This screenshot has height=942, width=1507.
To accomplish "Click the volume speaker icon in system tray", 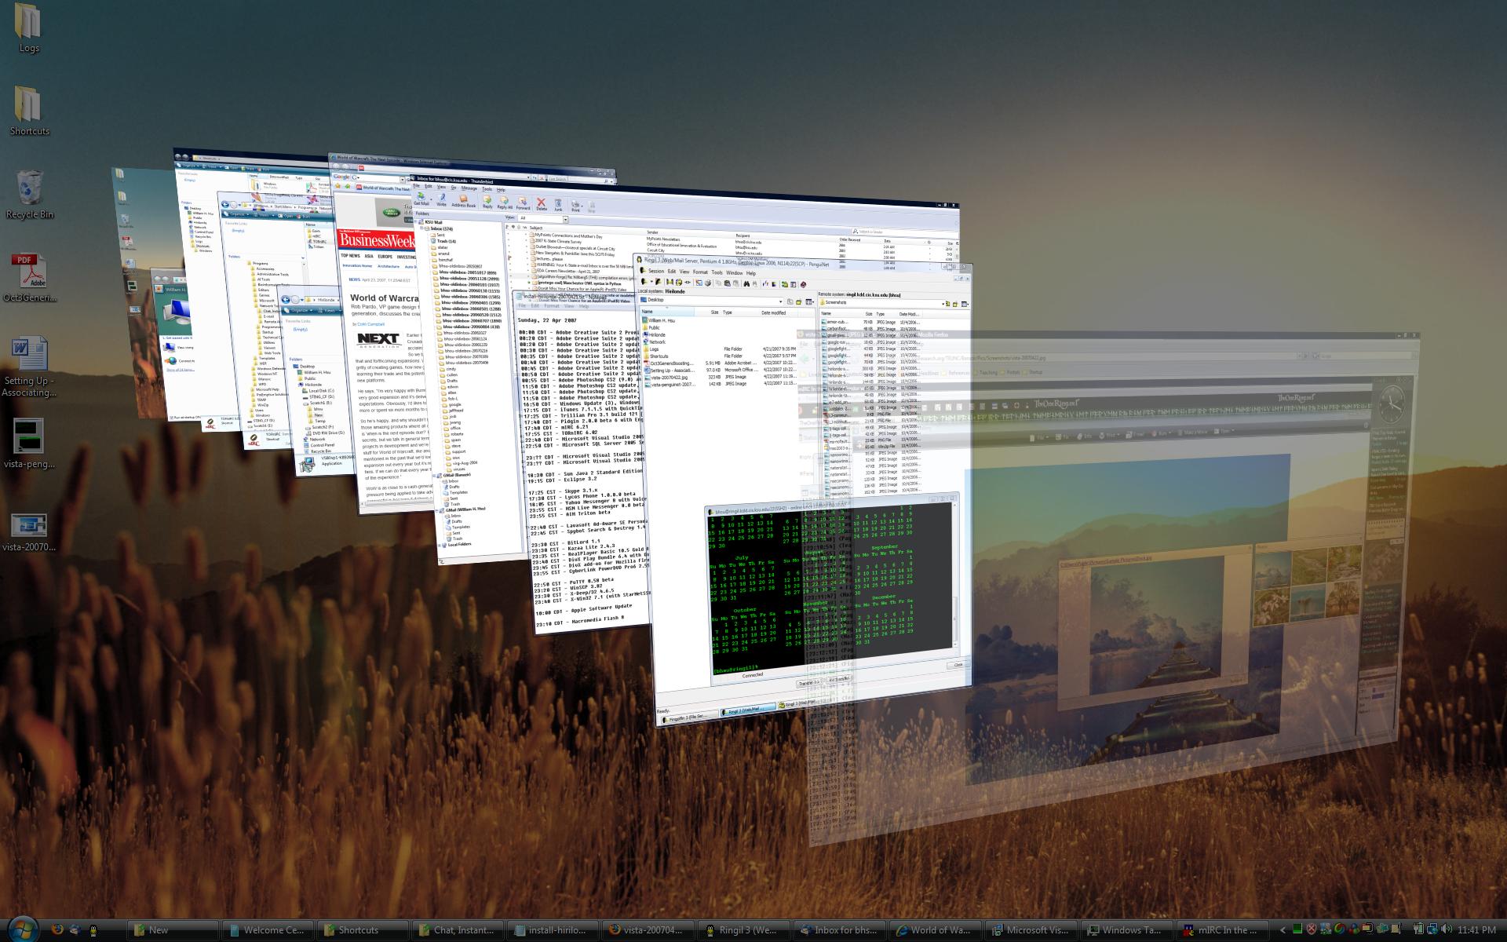I will click(x=1445, y=929).
